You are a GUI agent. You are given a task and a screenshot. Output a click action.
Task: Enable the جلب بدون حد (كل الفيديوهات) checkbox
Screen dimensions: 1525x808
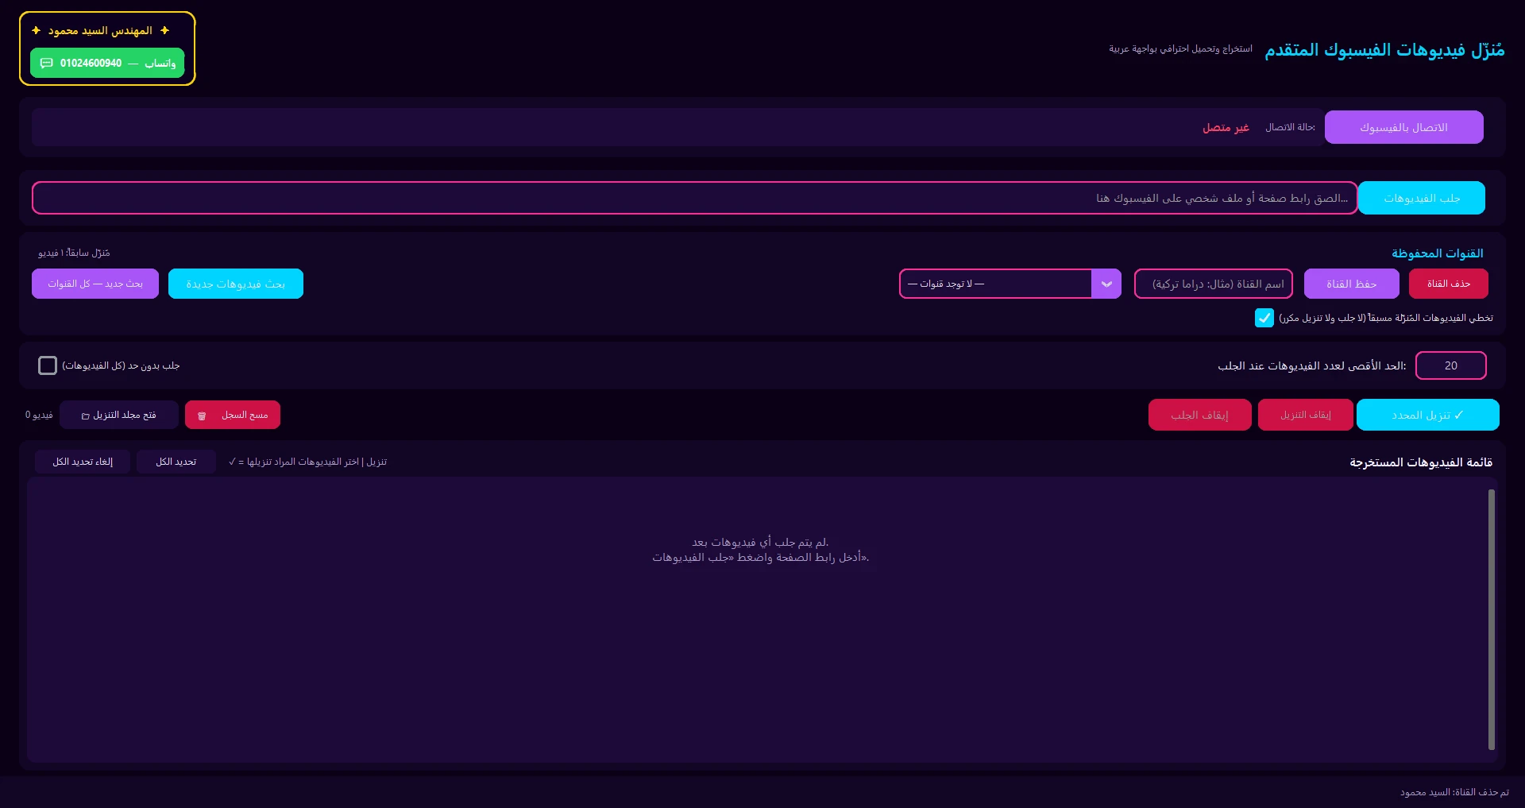(x=48, y=365)
